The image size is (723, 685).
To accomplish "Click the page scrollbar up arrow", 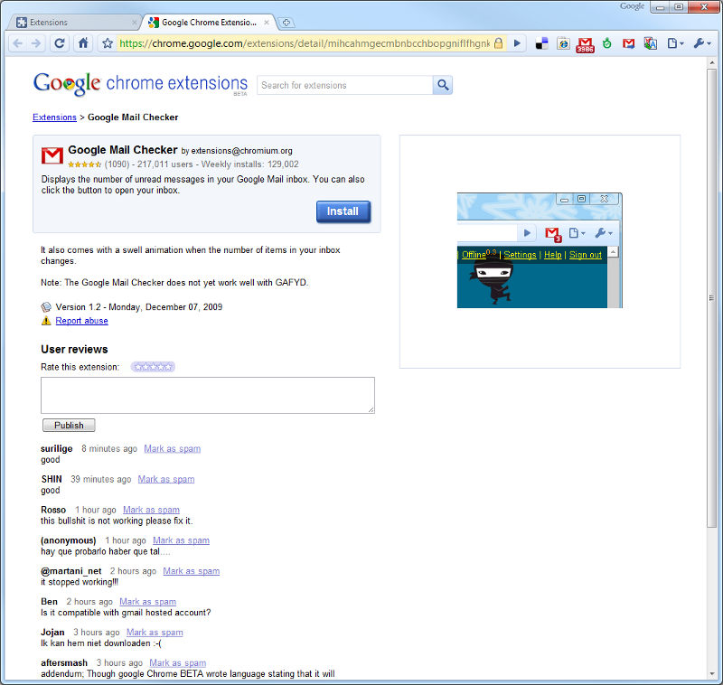I will point(711,62).
